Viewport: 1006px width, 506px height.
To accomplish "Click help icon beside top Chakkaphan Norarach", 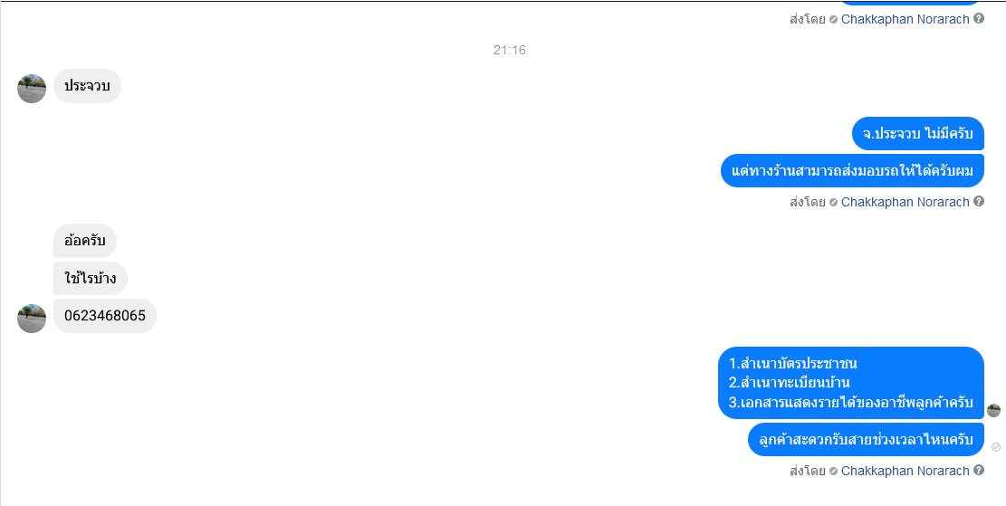I will [x=979, y=19].
